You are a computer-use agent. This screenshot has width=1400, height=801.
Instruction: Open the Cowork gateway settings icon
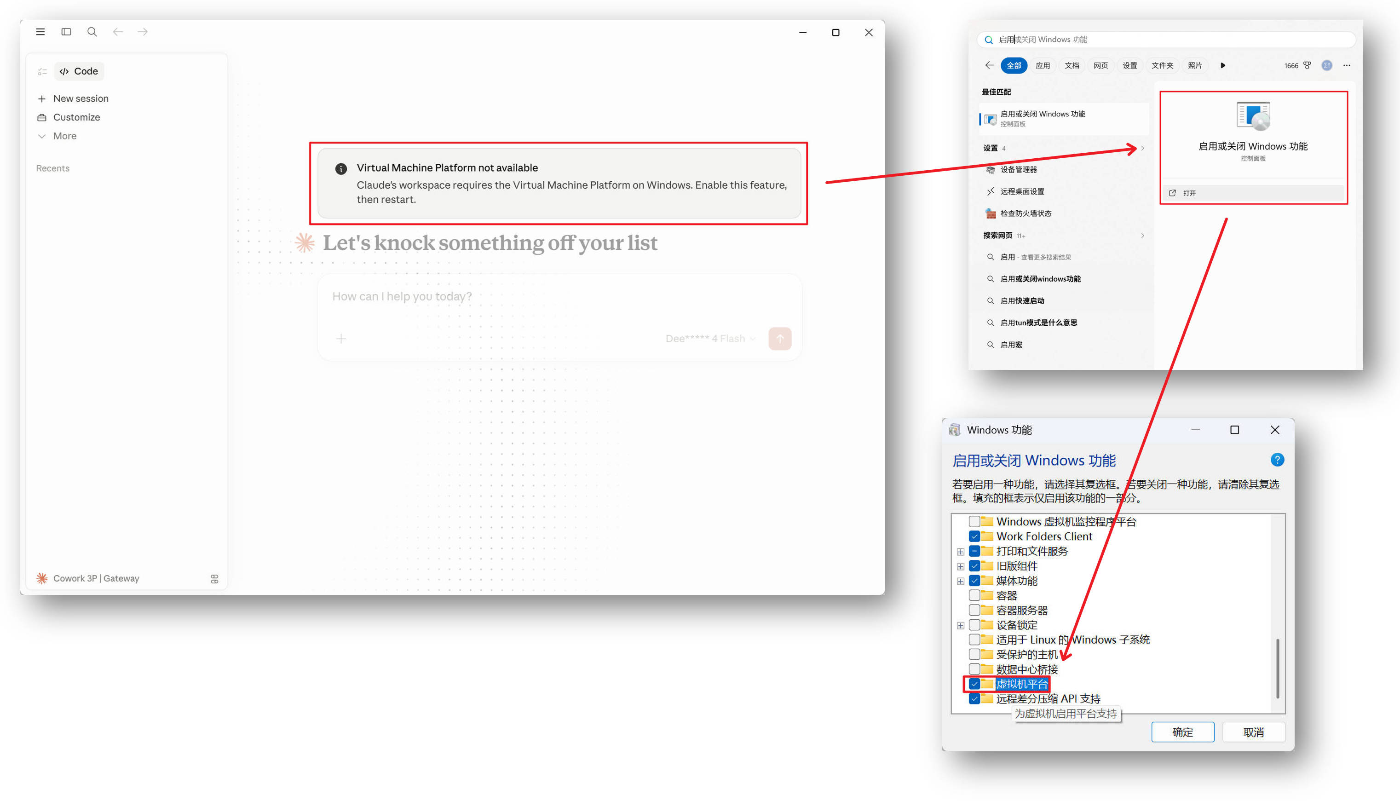coord(214,579)
